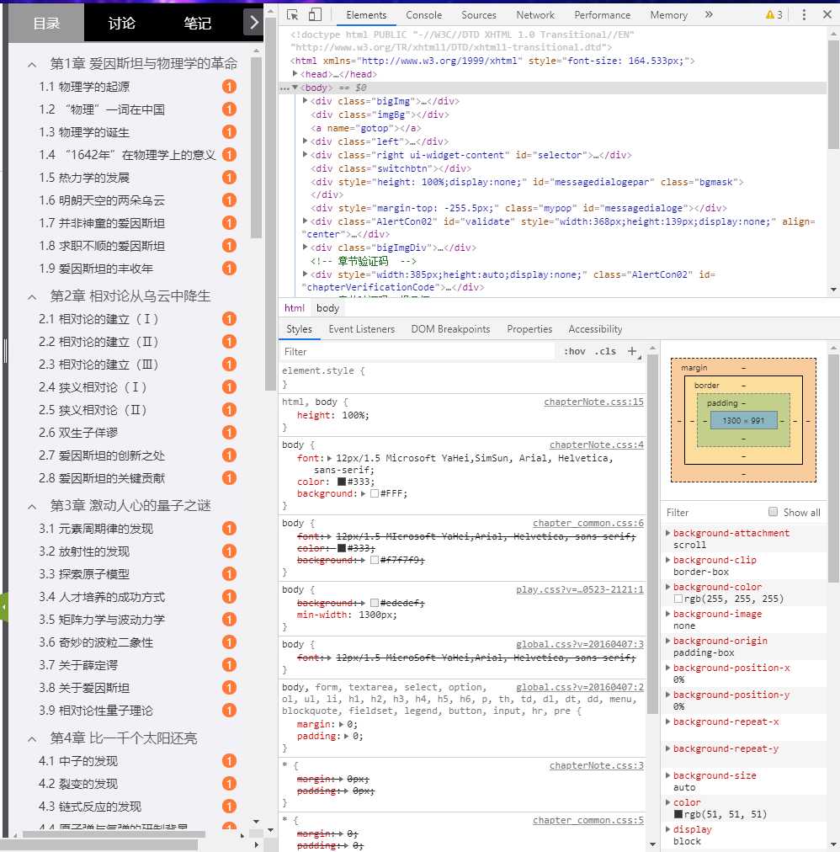The height and width of the screenshot is (852, 840).
Task: Open DevTools customize menu (three dots)
Action: point(804,15)
